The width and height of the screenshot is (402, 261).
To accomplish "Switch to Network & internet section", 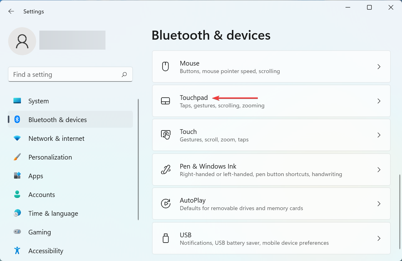I will 56,138.
